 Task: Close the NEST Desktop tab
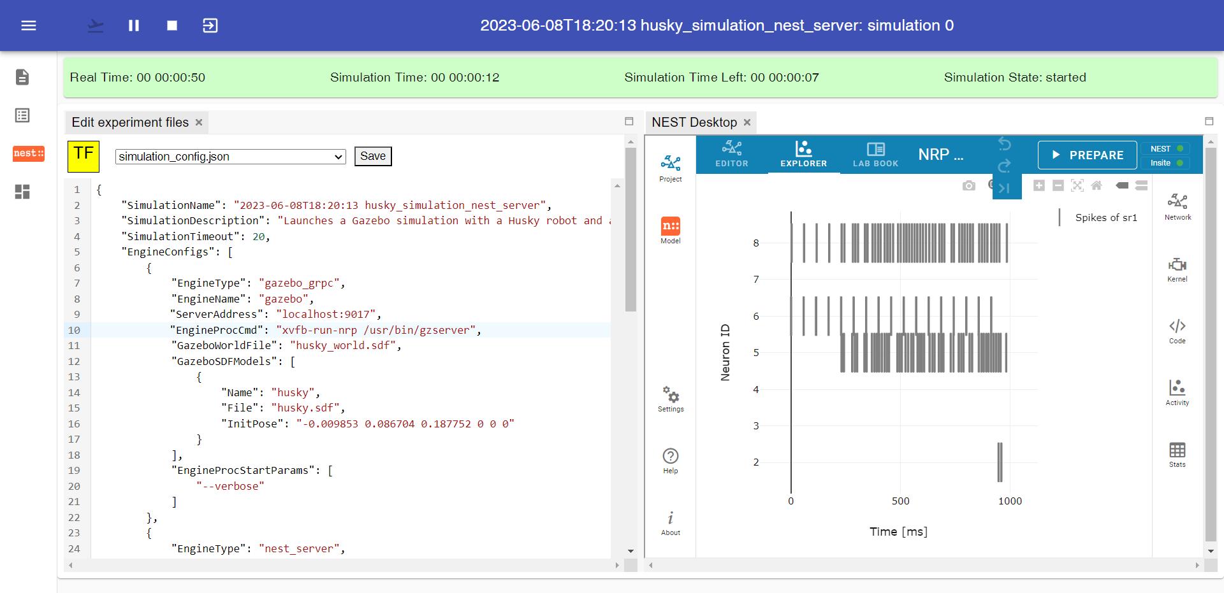click(x=747, y=122)
